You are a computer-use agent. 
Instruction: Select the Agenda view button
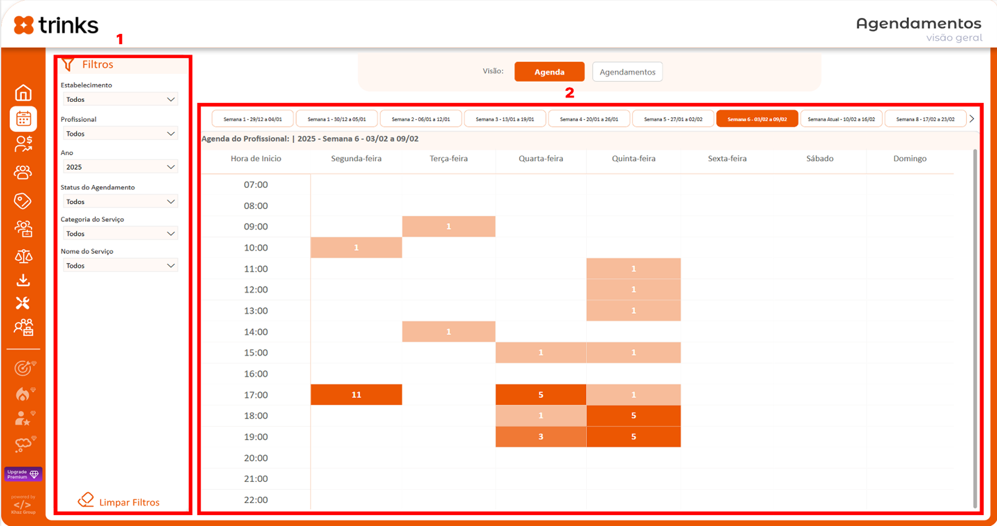coord(549,72)
